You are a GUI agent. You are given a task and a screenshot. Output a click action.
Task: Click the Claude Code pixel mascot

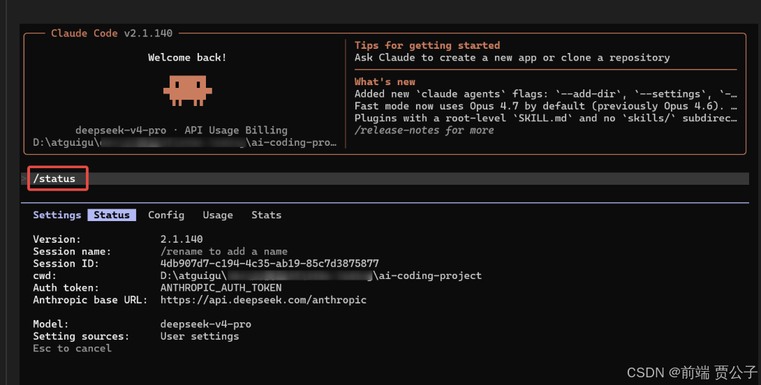tap(187, 90)
